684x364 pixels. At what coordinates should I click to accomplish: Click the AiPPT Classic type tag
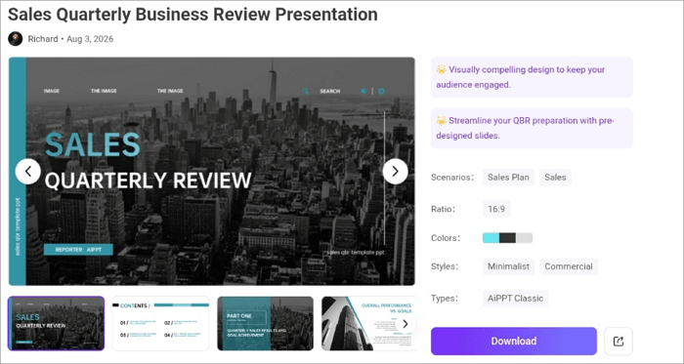[x=515, y=299]
